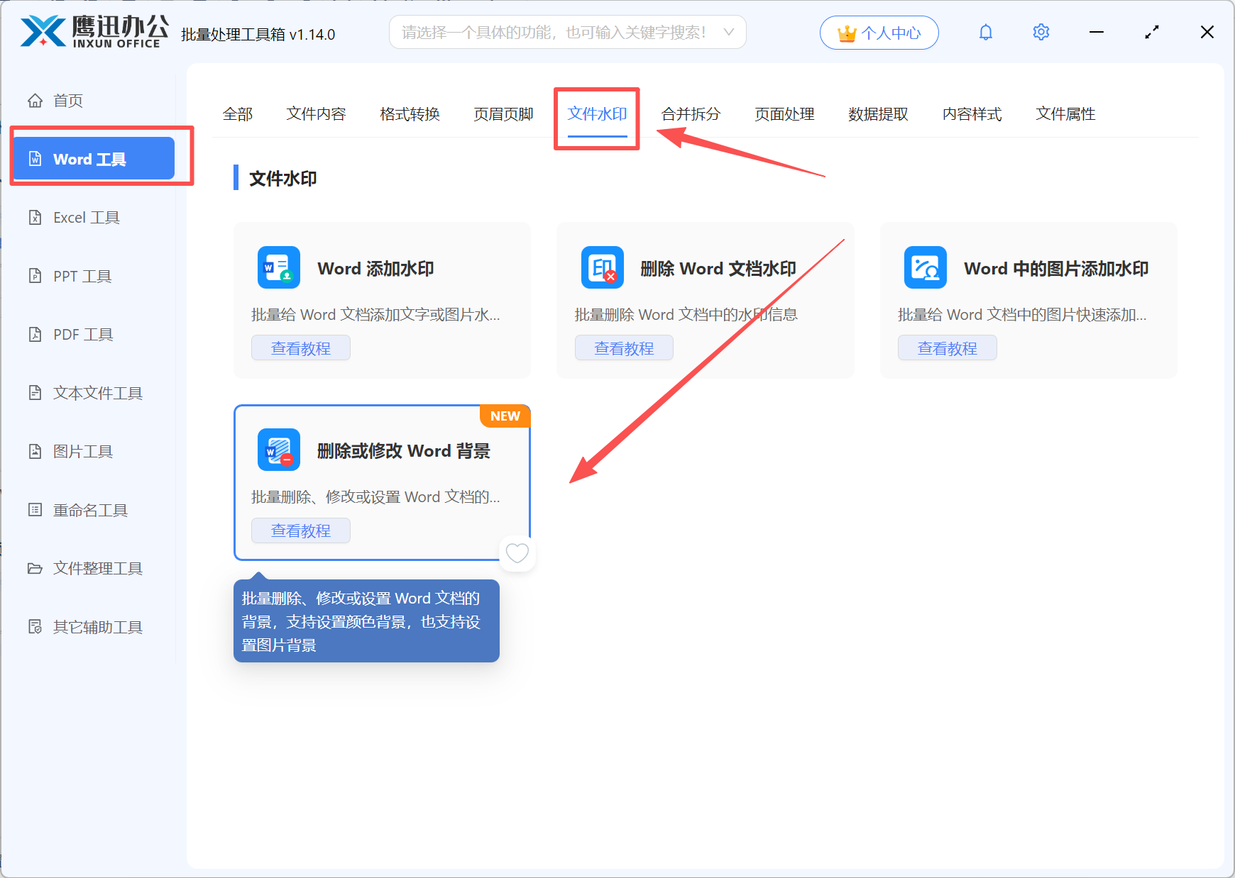Image resolution: width=1235 pixels, height=878 pixels.
Task: Click the 删除 Word 文档水印 tool icon
Action: click(602, 267)
